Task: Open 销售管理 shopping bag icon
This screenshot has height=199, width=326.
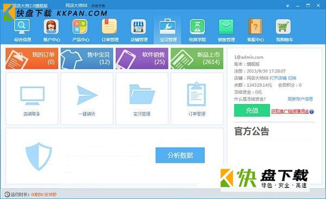Action: (226, 27)
